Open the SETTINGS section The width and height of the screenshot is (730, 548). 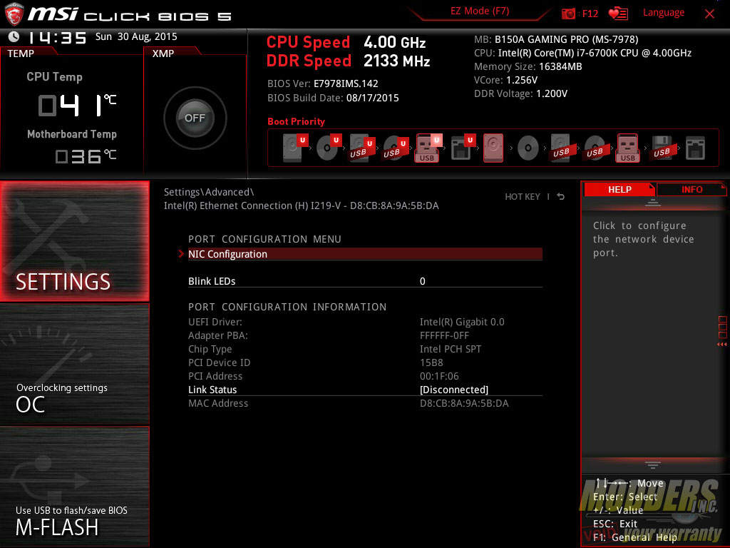(x=74, y=241)
